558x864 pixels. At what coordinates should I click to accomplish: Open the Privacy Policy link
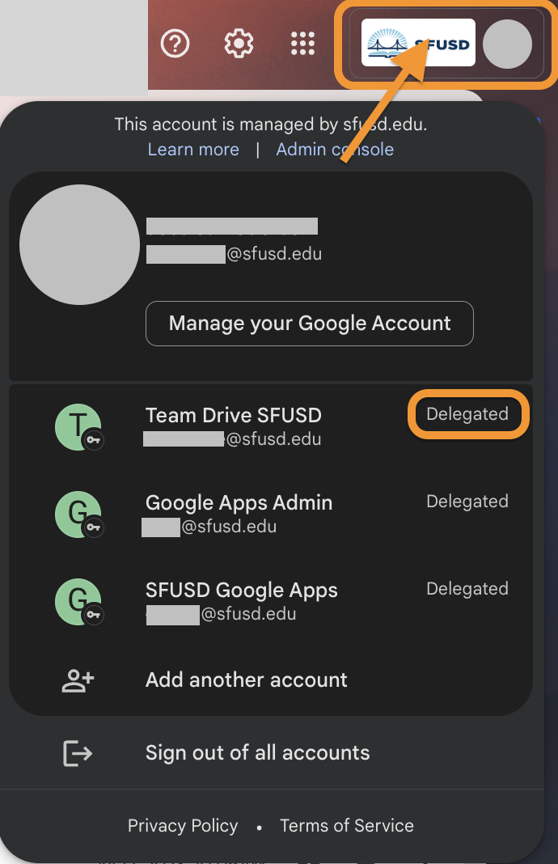coord(183,825)
